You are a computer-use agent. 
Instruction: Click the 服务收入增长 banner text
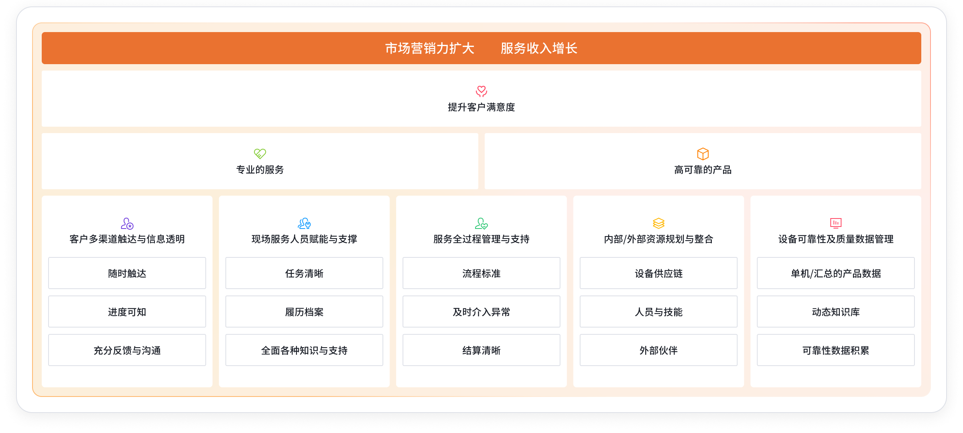point(539,48)
